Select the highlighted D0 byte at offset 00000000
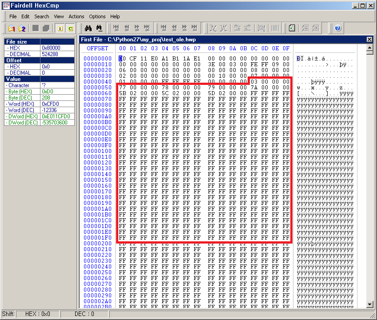The height and width of the screenshot is (320, 377). pos(122,58)
